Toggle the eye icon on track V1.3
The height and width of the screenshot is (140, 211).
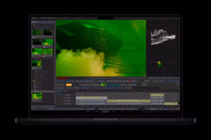click(67, 101)
